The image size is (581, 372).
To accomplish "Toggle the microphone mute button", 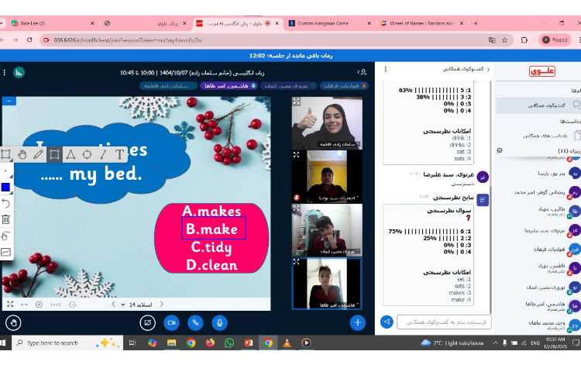I will click(220, 322).
